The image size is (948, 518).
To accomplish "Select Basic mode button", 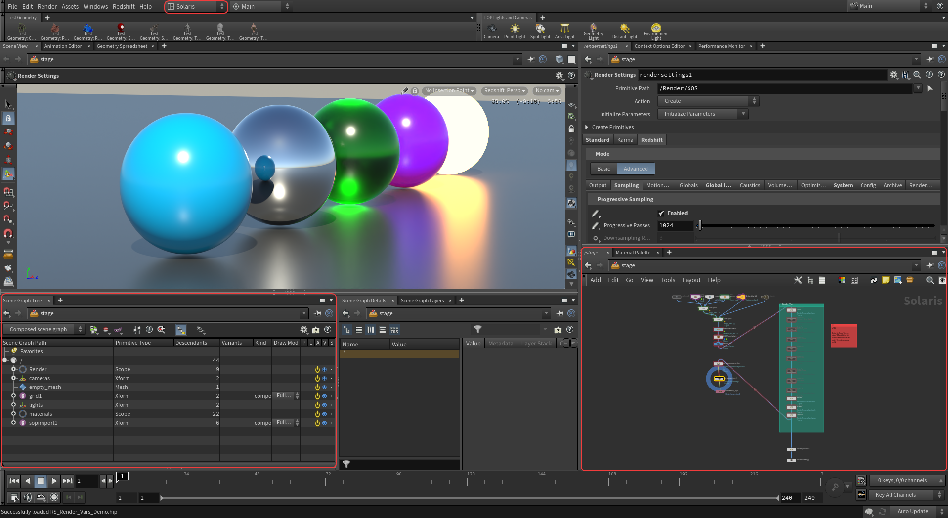I will pyautogui.click(x=603, y=169).
